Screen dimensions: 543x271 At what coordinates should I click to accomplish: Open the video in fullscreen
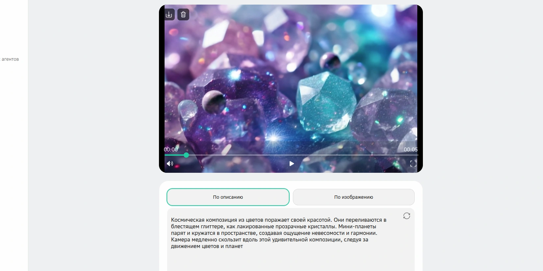pos(413,164)
